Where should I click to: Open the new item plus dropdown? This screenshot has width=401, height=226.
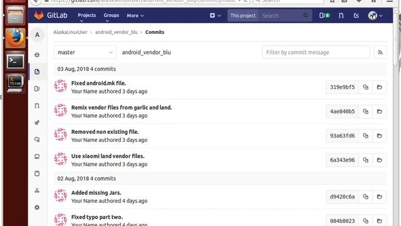click(x=215, y=16)
